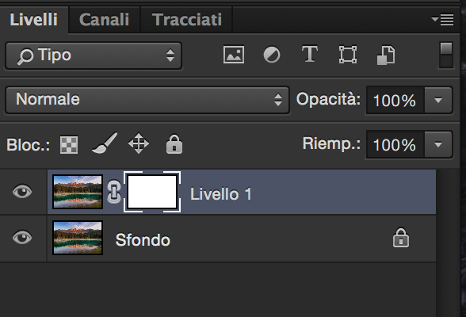Toggle the layer filtering switch
Image resolution: width=466 pixels, height=317 pixels.
[445, 55]
